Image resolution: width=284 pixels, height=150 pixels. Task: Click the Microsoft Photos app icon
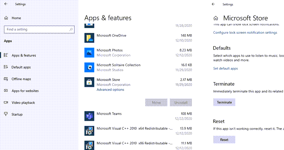pyautogui.click(x=89, y=52)
